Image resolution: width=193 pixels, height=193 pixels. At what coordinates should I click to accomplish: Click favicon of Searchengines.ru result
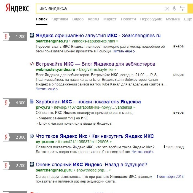click(x=32, y=35)
